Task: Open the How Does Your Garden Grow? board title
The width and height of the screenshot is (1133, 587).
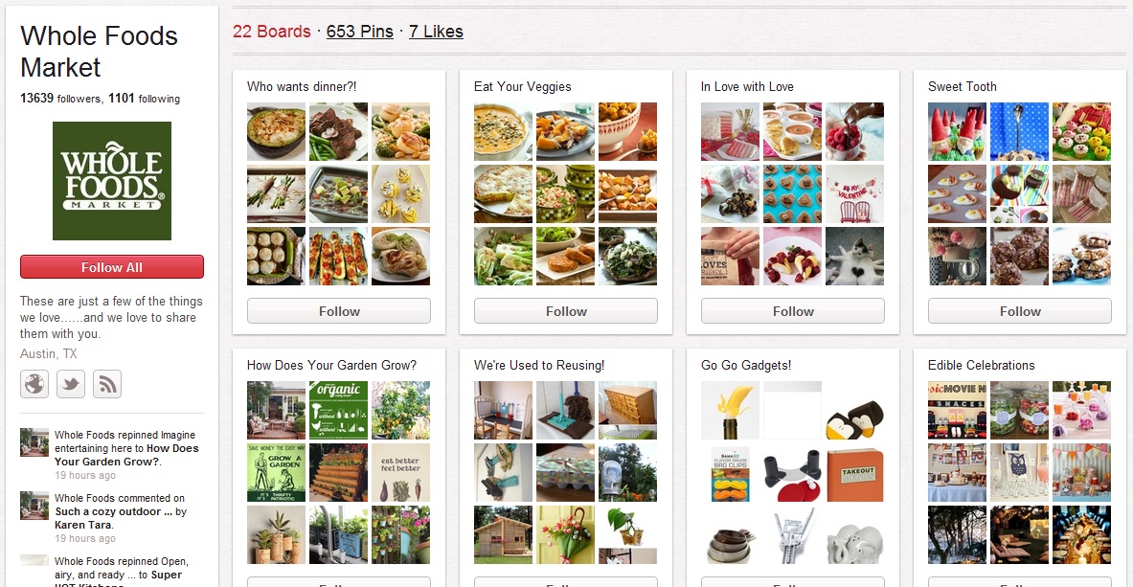Action: pos(331,365)
